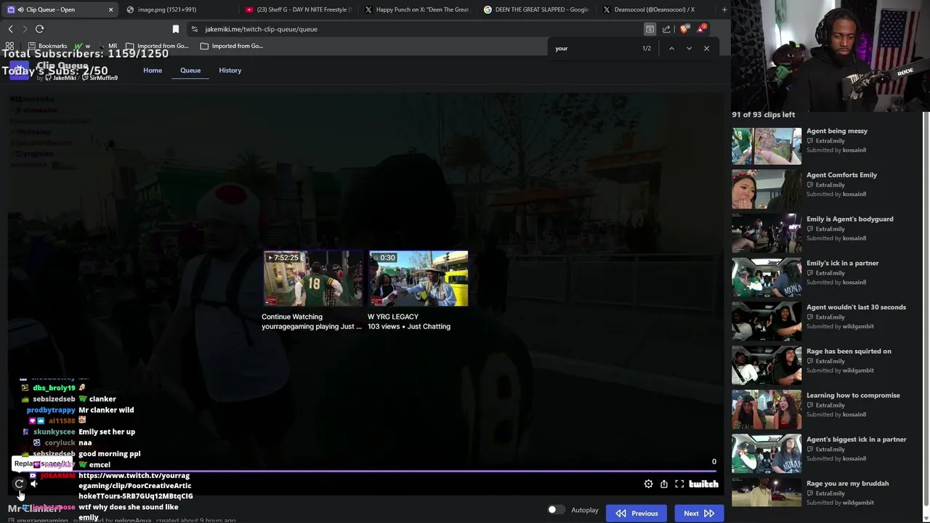
Task: Click 'Submitted by wildgambit' under Agent wouldn't last
Action: tap(840, 326)
